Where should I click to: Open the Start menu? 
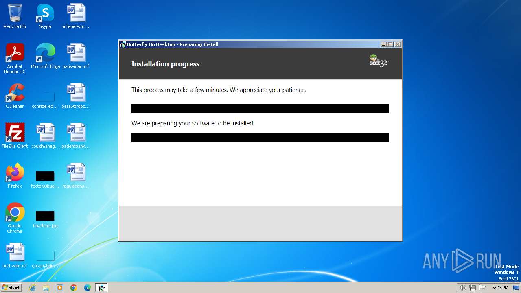coord(11,288)
